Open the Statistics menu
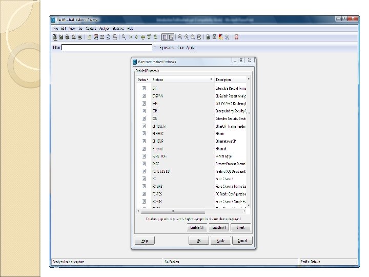This screenshot has width=369, height=277. [x=118, y=28]
